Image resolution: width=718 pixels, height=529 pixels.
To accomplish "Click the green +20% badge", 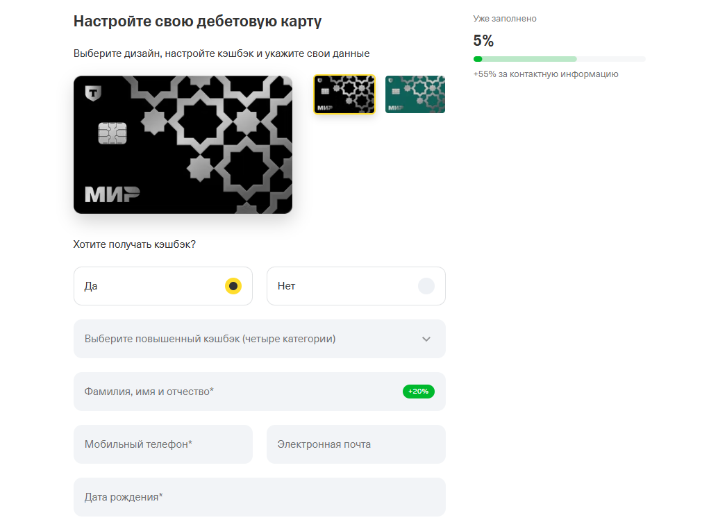I will (x=419, y=392).
